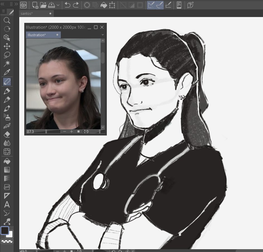Select the Fill bucket tool
Image resolution: width=263 pixels, height=252 pixels.
coord(7,161)
